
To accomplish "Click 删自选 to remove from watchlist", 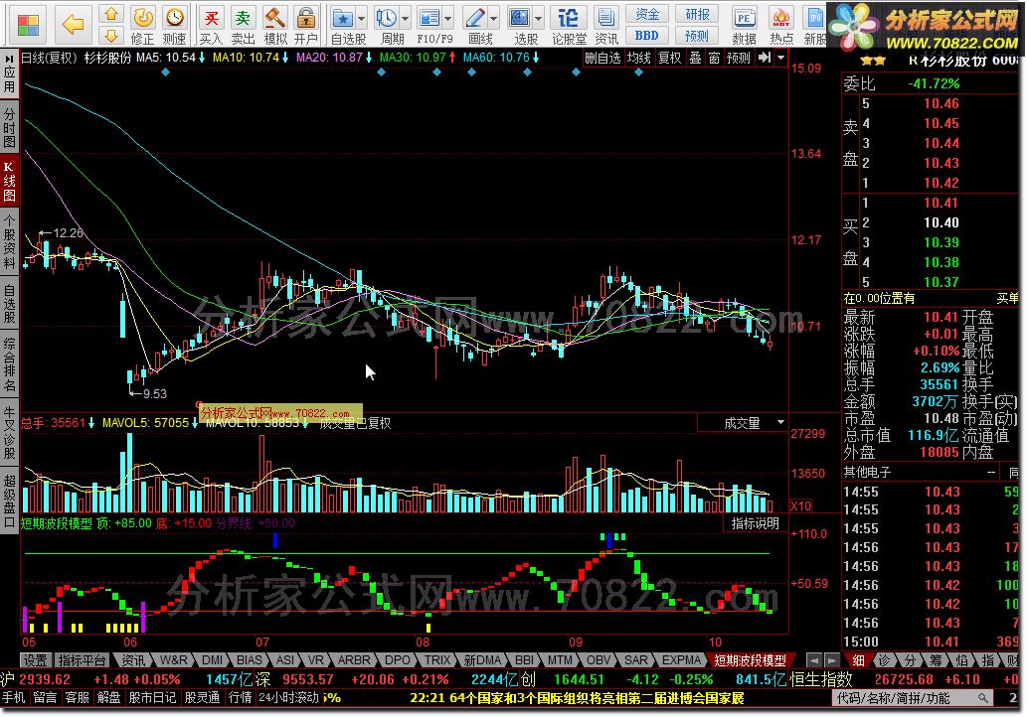I will click(601, 58).
